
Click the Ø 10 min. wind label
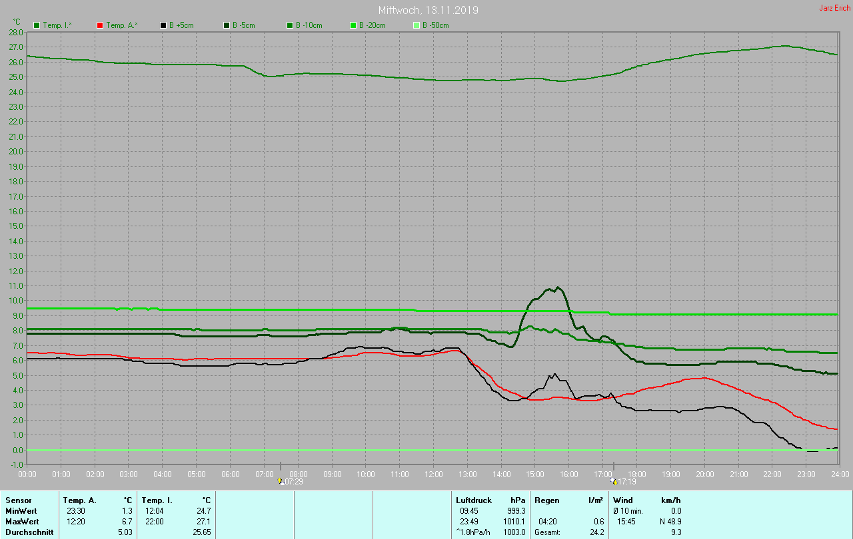[x=628, y=511]
